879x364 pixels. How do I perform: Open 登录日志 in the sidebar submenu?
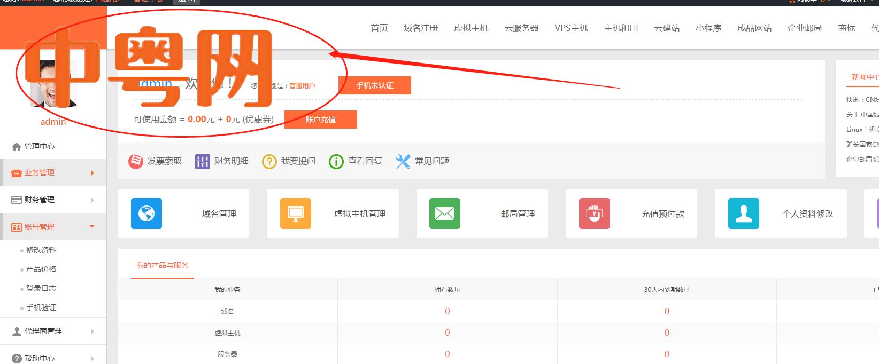(x=41, y=288)
